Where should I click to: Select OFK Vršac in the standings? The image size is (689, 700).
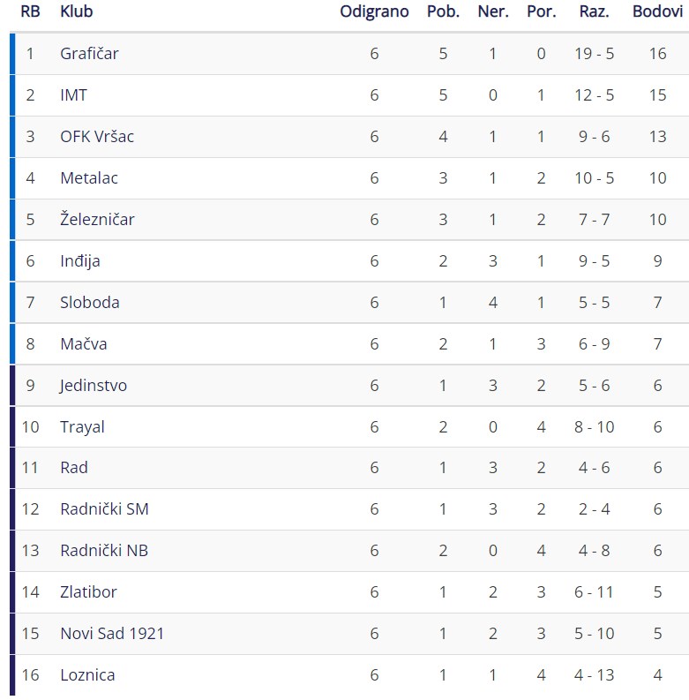97,137
